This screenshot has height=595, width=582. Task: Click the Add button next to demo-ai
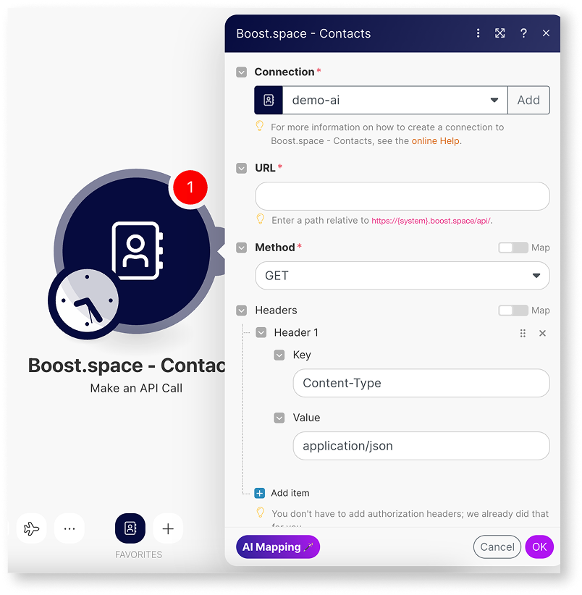pos(529,100)
